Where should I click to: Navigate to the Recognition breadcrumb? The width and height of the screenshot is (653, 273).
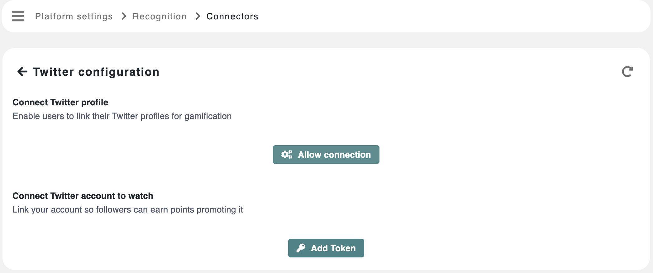(x=160, y=16)
